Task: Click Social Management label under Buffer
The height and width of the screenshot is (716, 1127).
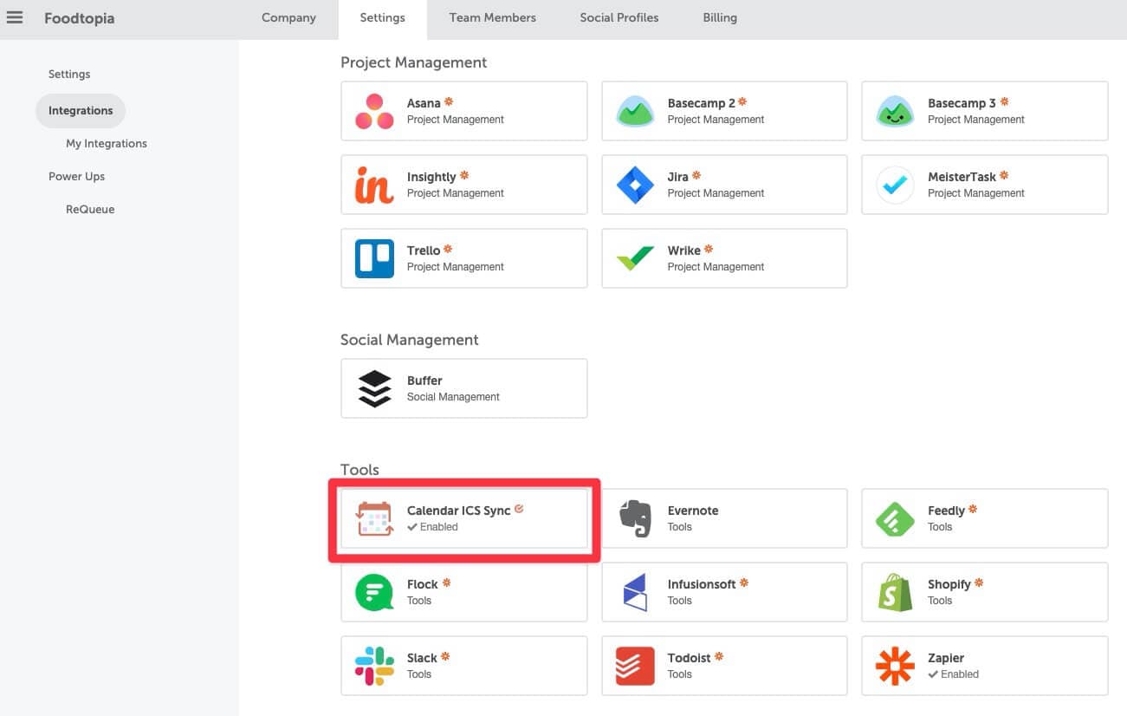Action: coord(453,397)
